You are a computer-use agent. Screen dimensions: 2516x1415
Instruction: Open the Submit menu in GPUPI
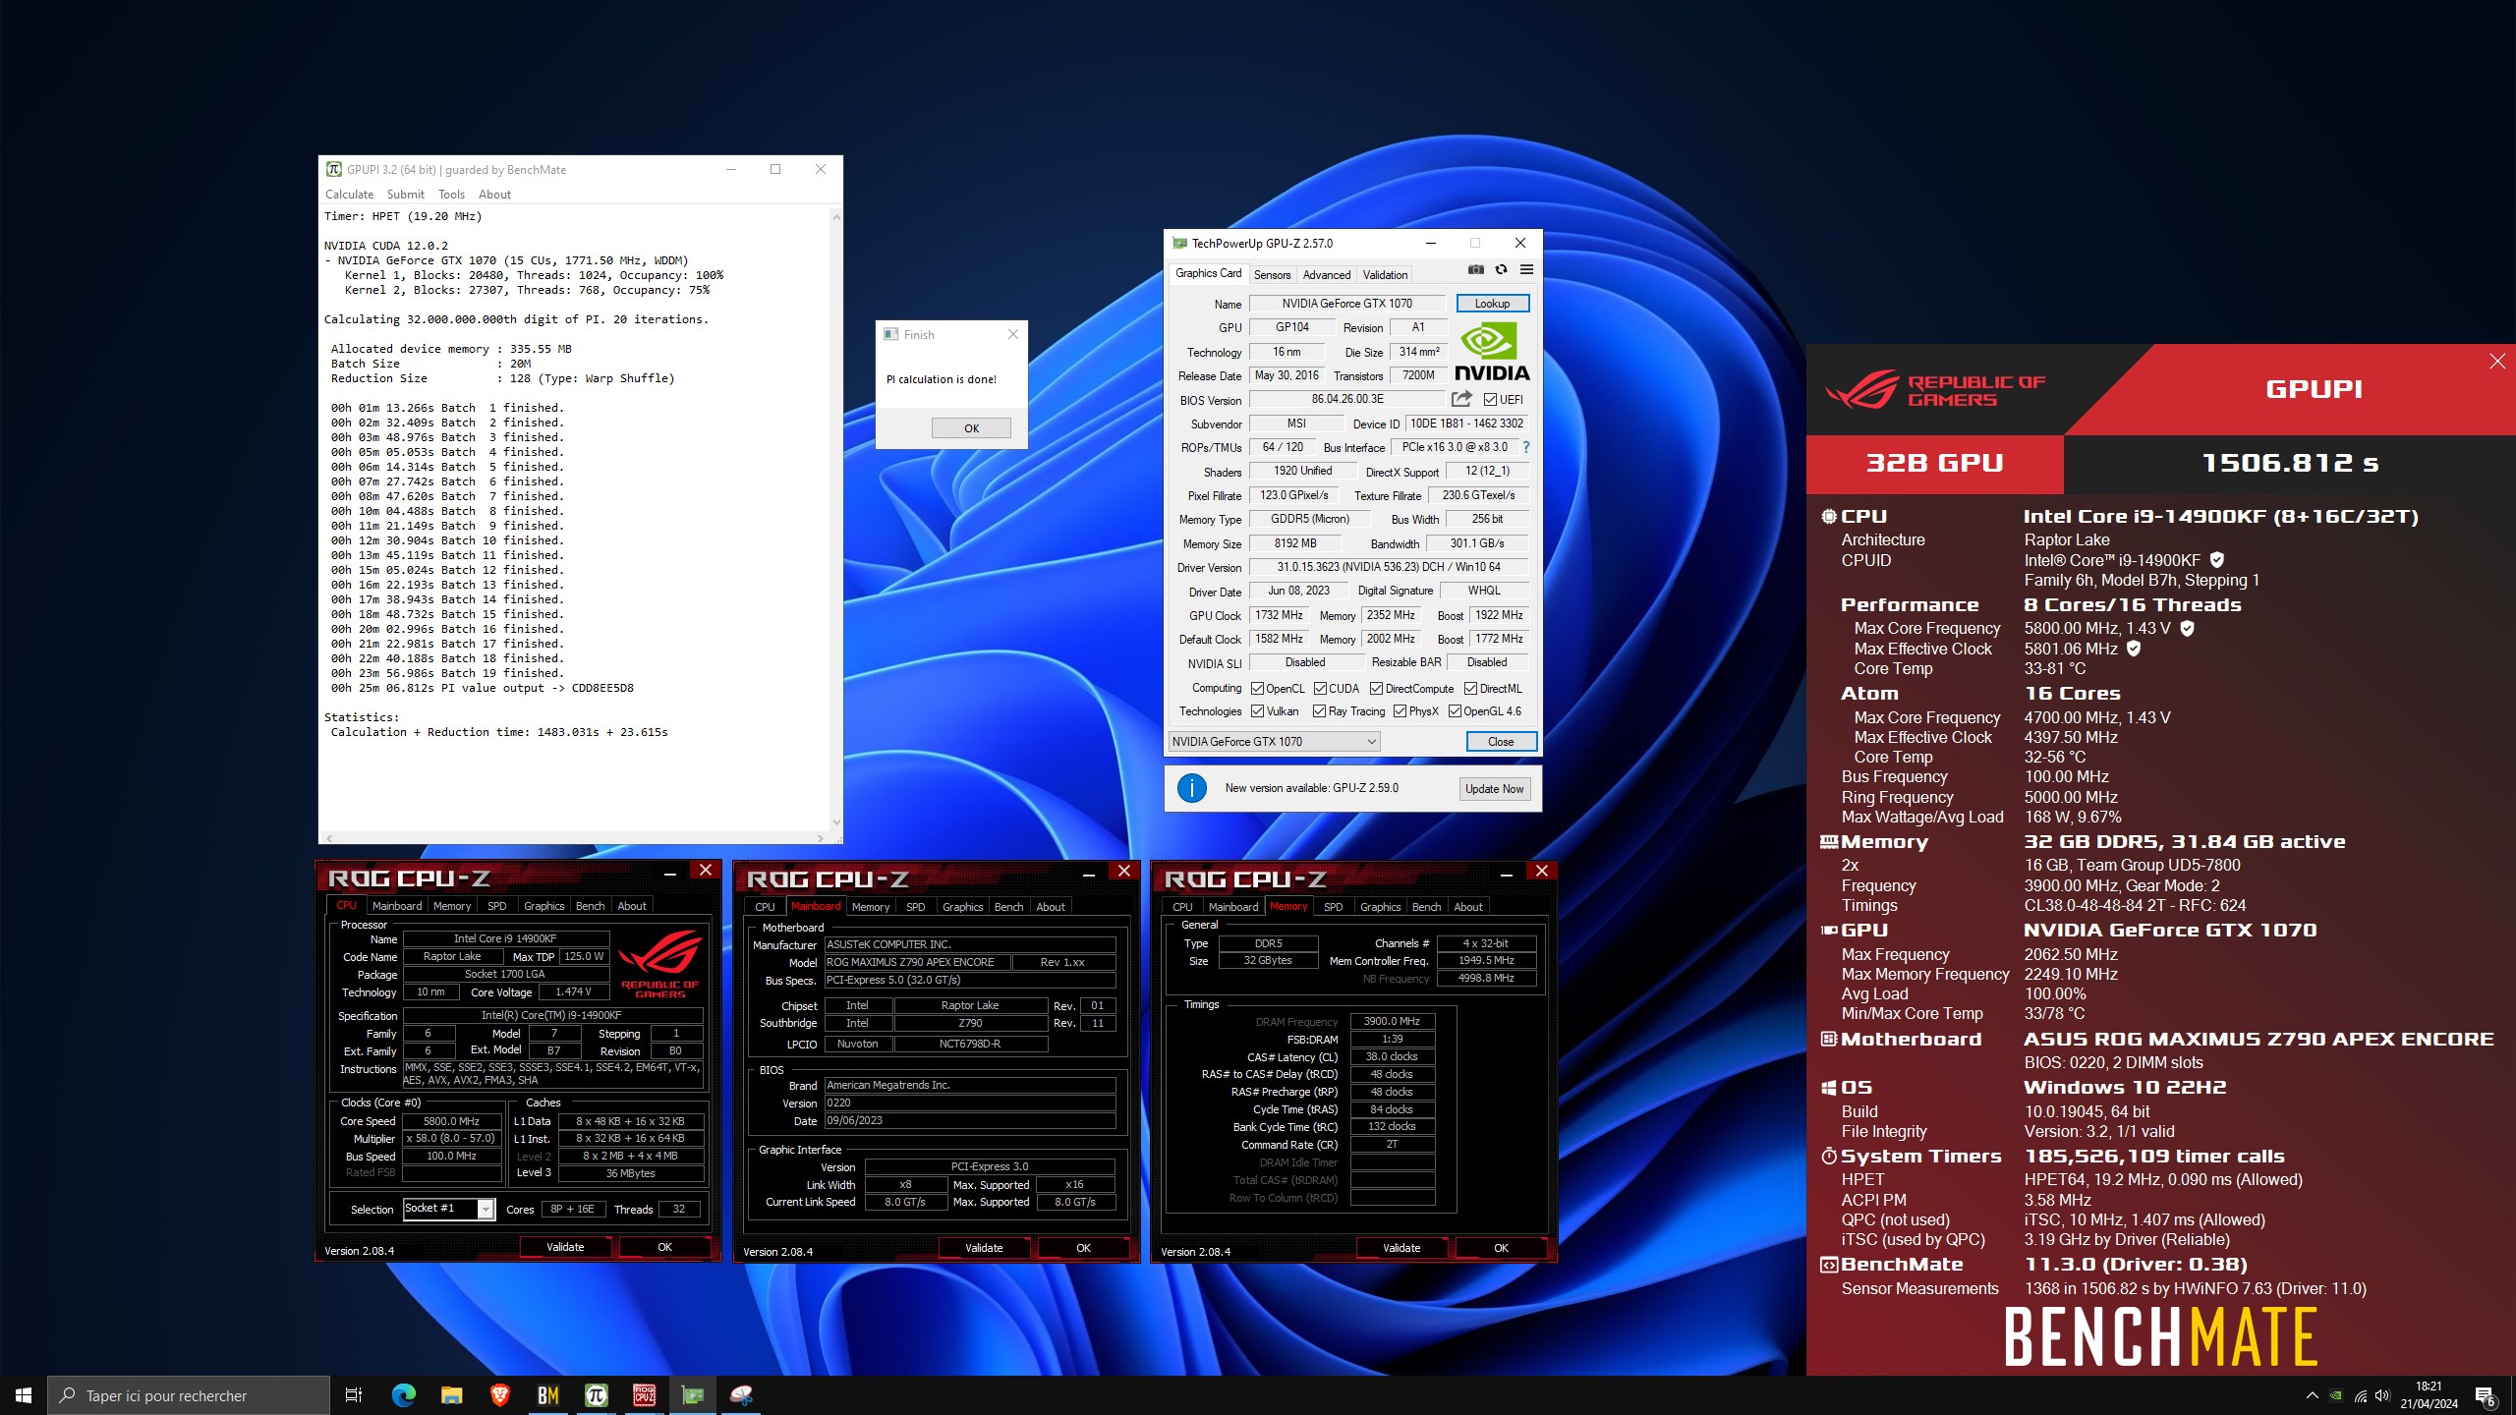coord(406,195)
